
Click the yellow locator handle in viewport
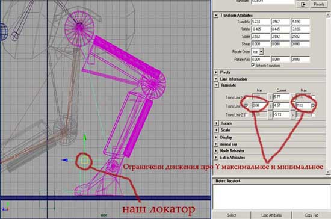[x=84, y=161]
